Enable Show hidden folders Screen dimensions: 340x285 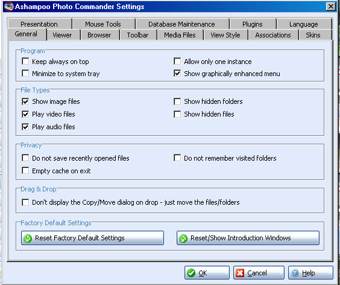click(x=177, y=101)
